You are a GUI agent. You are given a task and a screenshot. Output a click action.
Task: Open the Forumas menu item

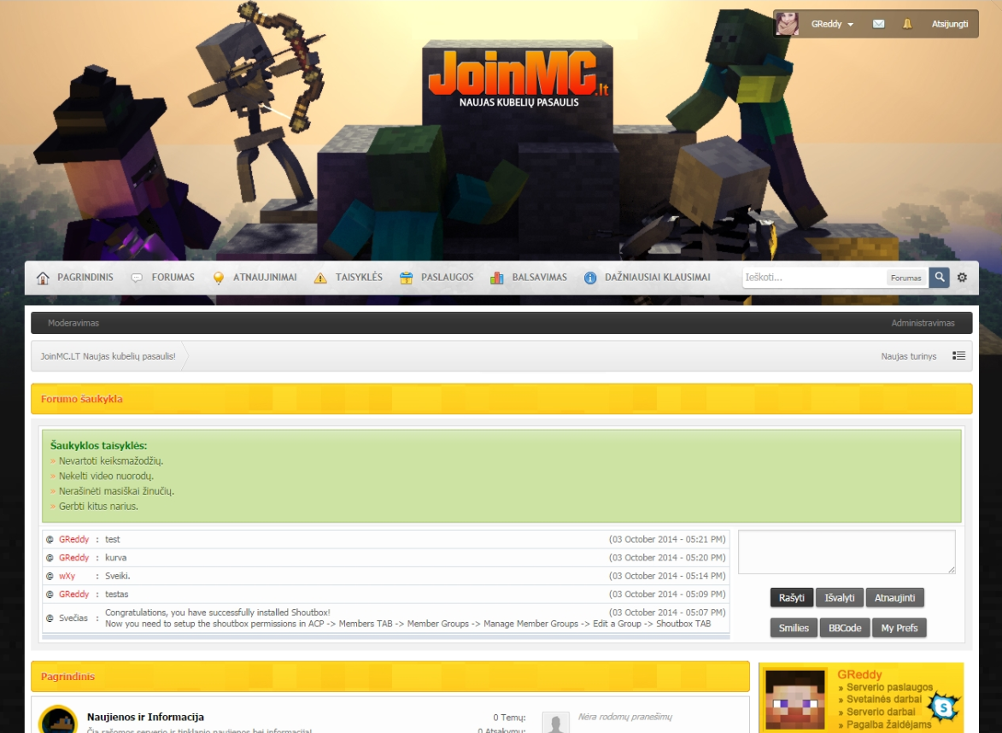coord(173,278)
